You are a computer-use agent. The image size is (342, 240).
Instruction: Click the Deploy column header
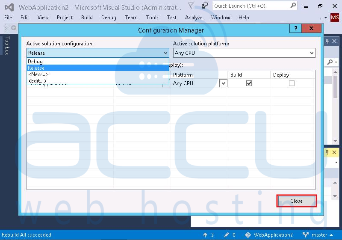(292, 75)
